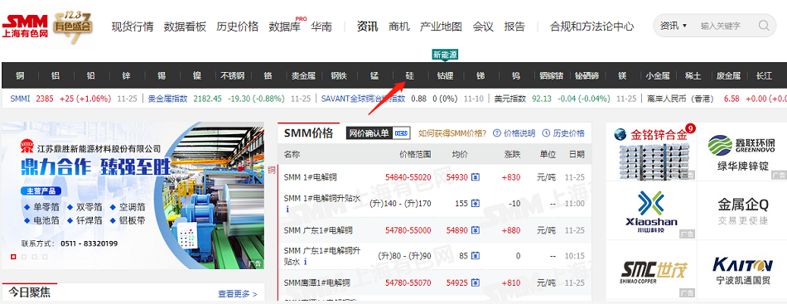Screen dimensions: 787x304
Task: Click the SMMI index ticker link
Action: coord(20,99)
